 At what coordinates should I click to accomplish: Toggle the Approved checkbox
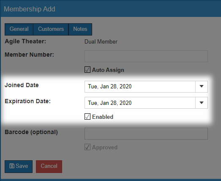(x=87, y=147)
